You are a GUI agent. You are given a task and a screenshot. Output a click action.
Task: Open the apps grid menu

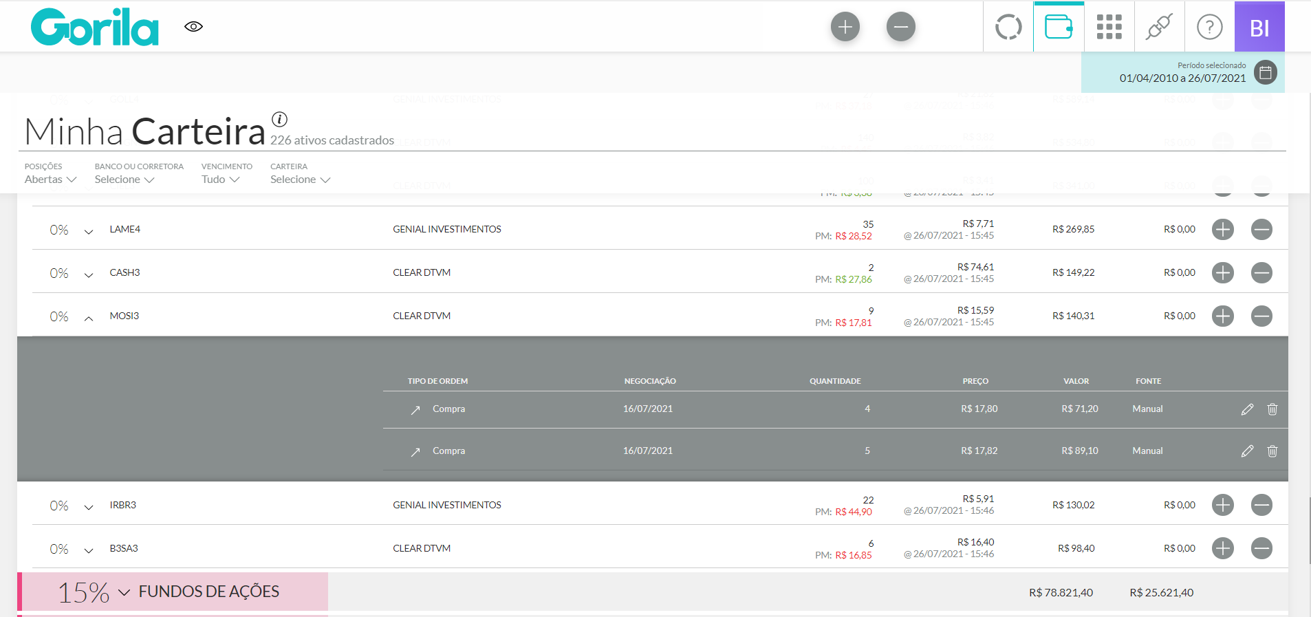[x=1109, y=28]
